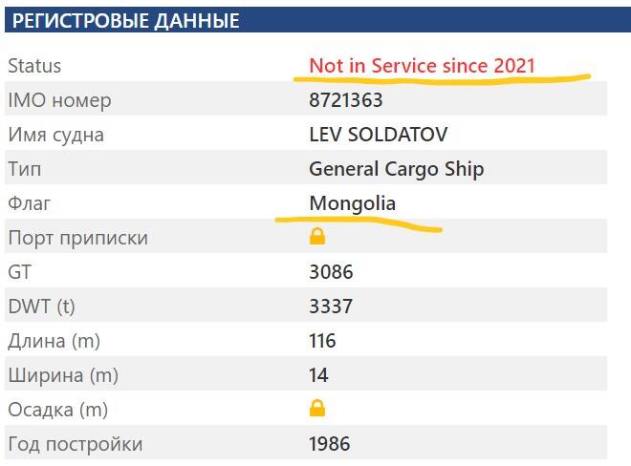
Task: Click the Status row label
Action: tap(34, 66)
